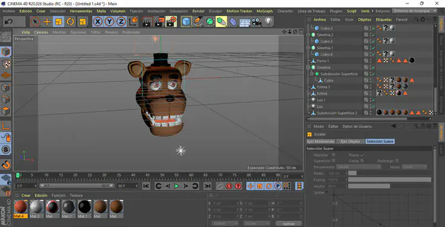Screen dimensions: 445x227
Task: Toggle the Z axis lock
Action: click(x=121, y=21)
